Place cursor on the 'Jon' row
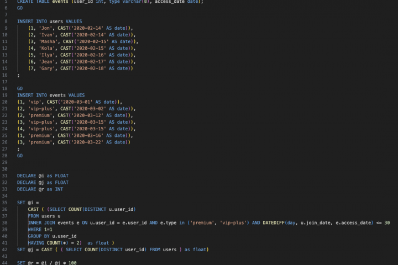The height and width of the screenshot is (265, 398). [81, 28]
